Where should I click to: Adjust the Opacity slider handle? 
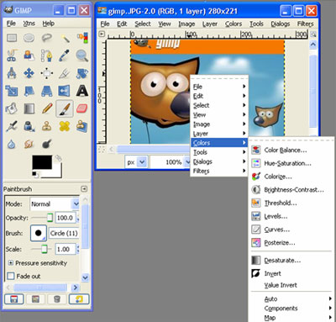coord(50,218)
